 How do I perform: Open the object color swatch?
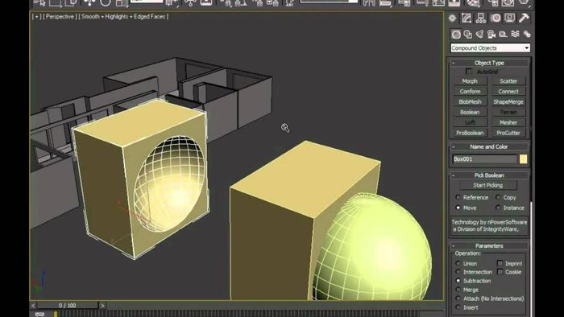(x=524, y=159)
